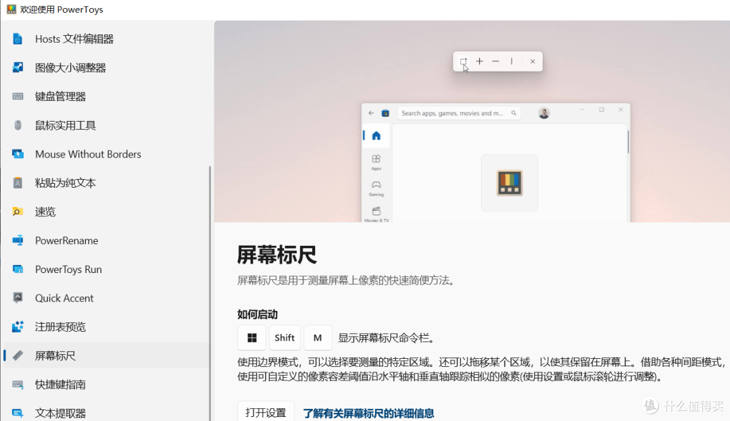Image resolution: width=730 pixels, height=421 pixels.
Task: Click the Hosts 文件编辑器 icon
Action: [x=17, y=39]
